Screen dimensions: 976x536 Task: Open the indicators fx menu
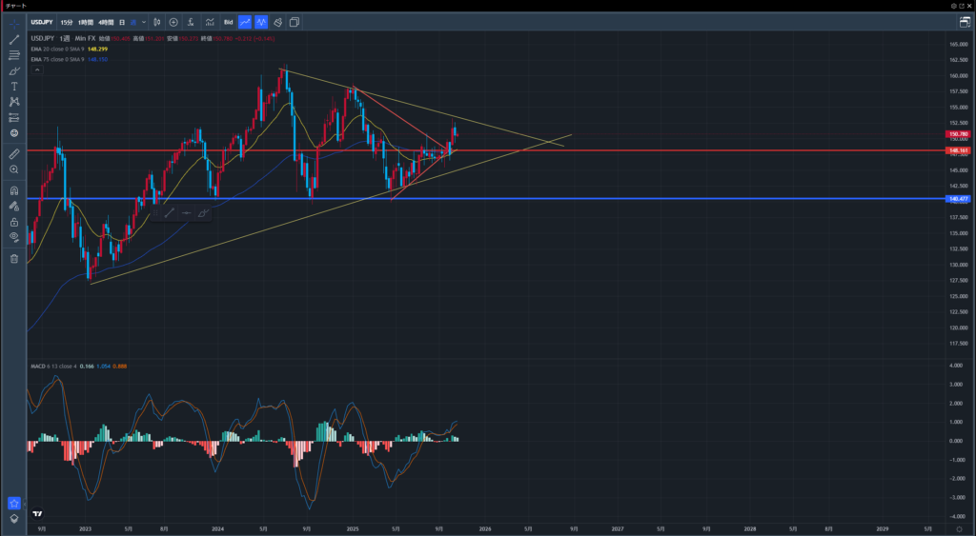coord(192,21)
